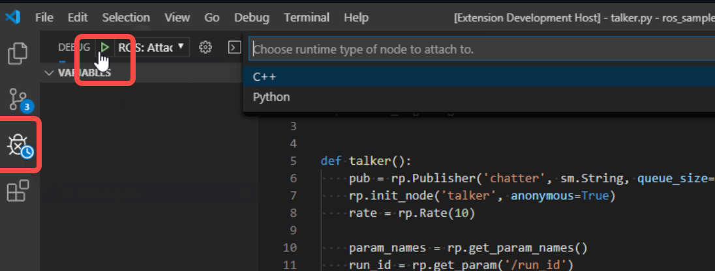
Task: Open the Debug Console icon
Action: (x=234, y=47)
